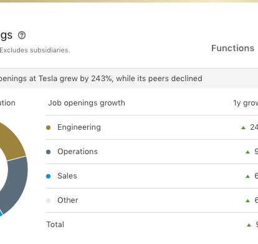Screen dimensions: 258x244
Task: Click the 1y growth column header
Action: pos(246,103)
